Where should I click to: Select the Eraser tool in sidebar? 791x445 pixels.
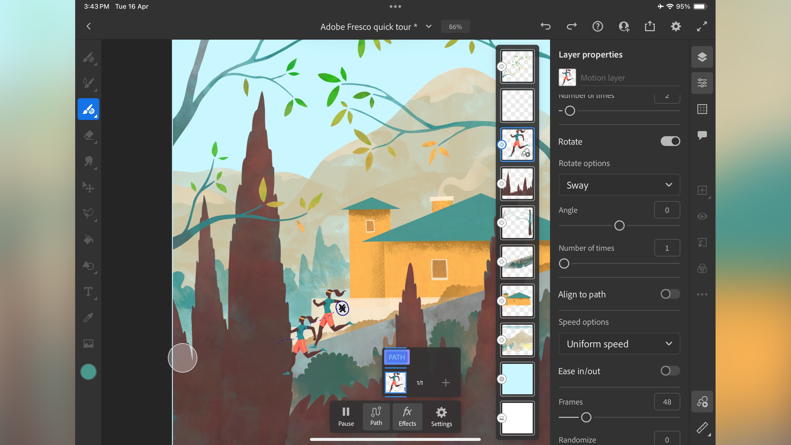(88, 135)
